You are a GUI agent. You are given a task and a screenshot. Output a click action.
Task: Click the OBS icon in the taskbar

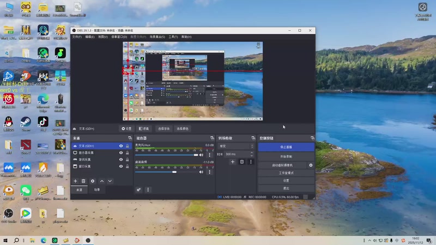tap(88, 240)
